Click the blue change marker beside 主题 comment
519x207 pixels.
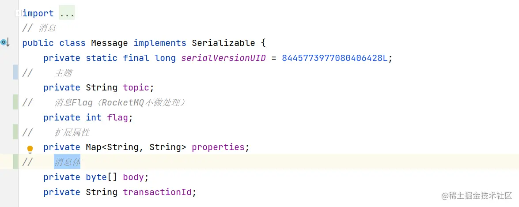pyautogui.click(x=15, y=72)
